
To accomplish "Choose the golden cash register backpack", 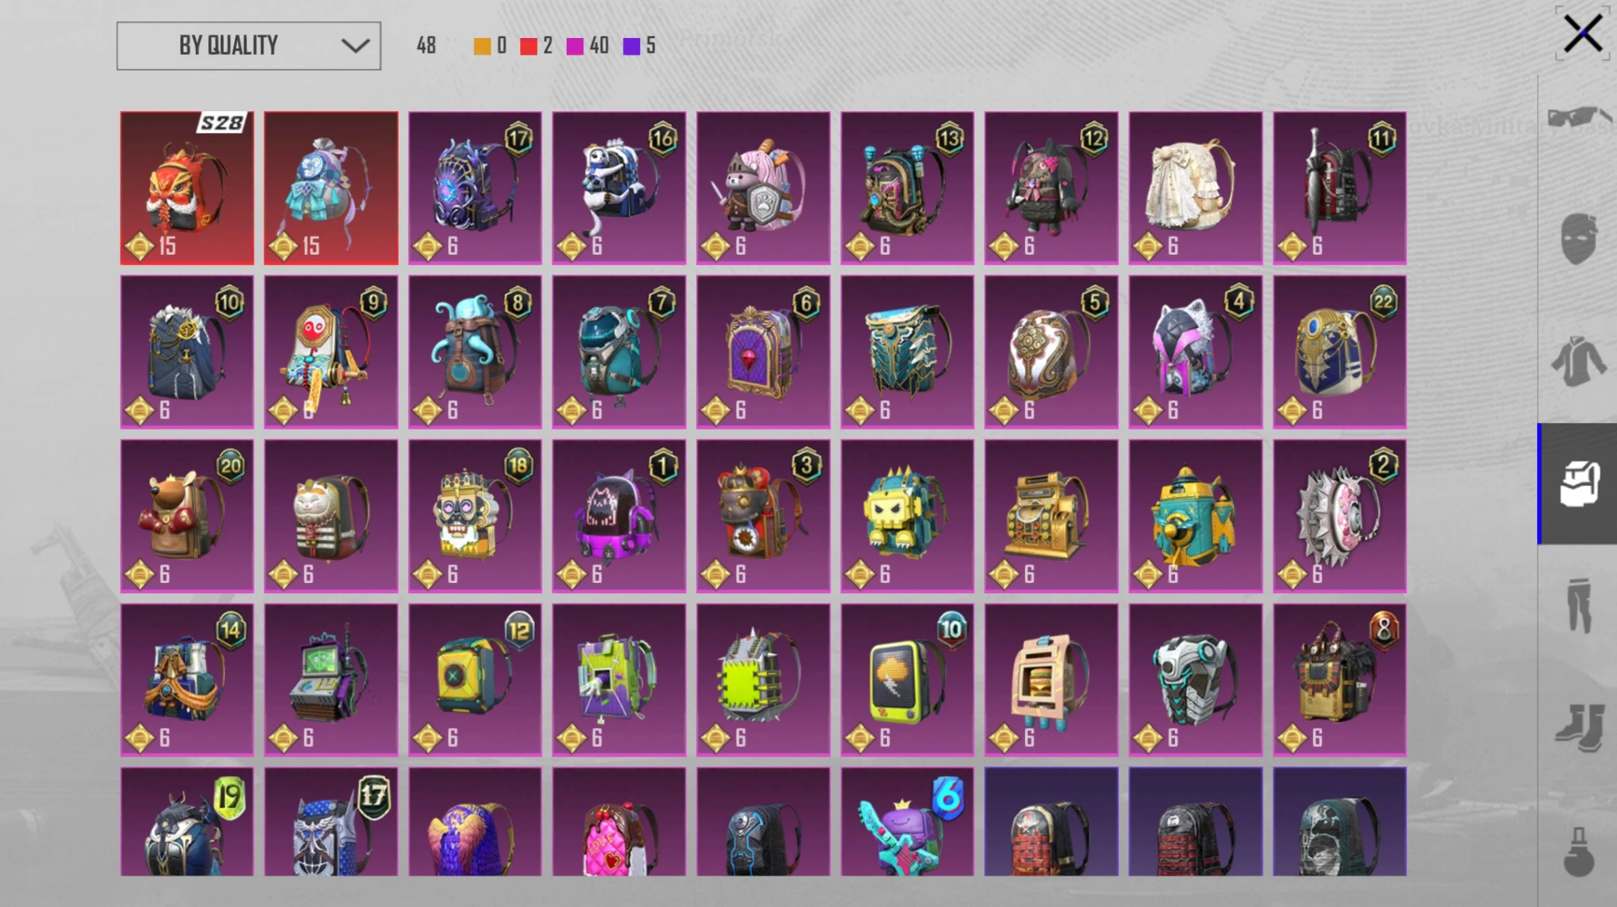I will [x=1052, y=516].
